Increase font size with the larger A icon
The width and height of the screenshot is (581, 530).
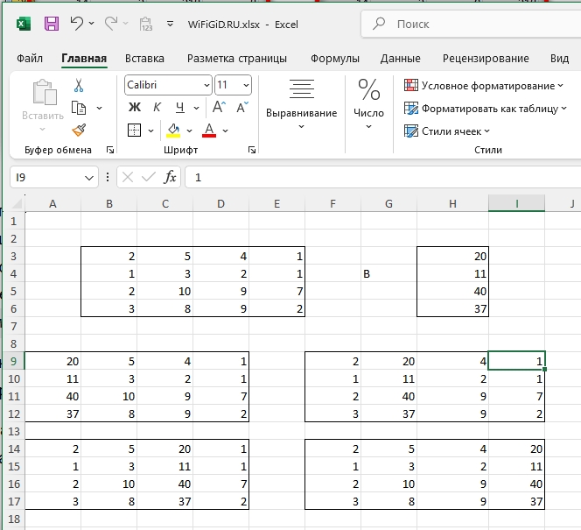click(x=219, y=107)
